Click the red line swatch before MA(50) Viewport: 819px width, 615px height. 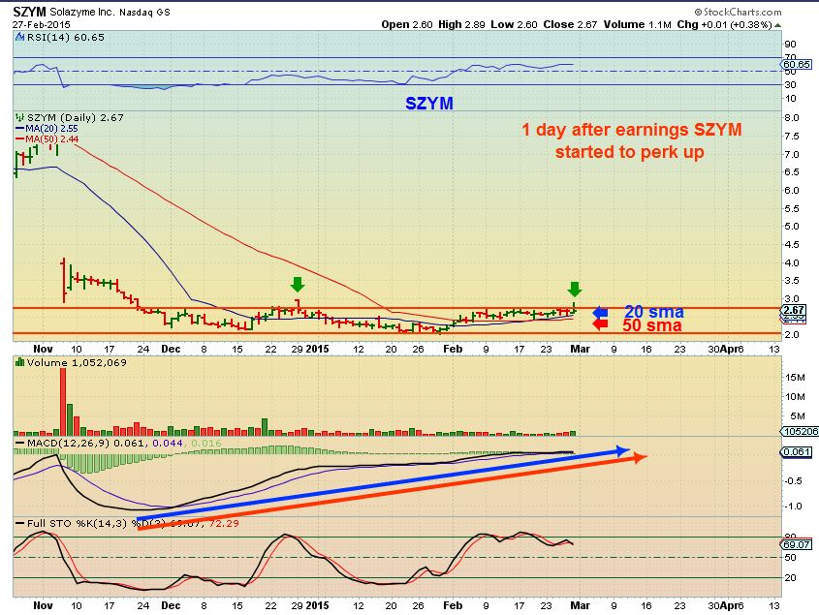(19, 138)
